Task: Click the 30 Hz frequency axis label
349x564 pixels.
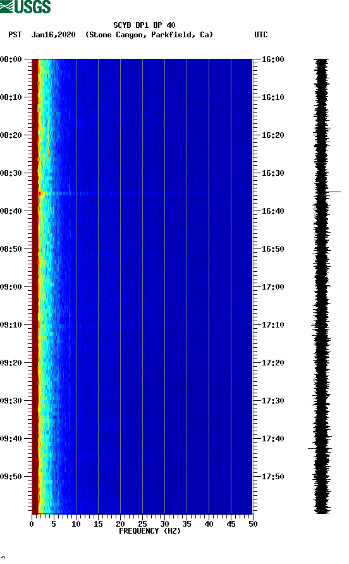Action: tap(165, 524)
